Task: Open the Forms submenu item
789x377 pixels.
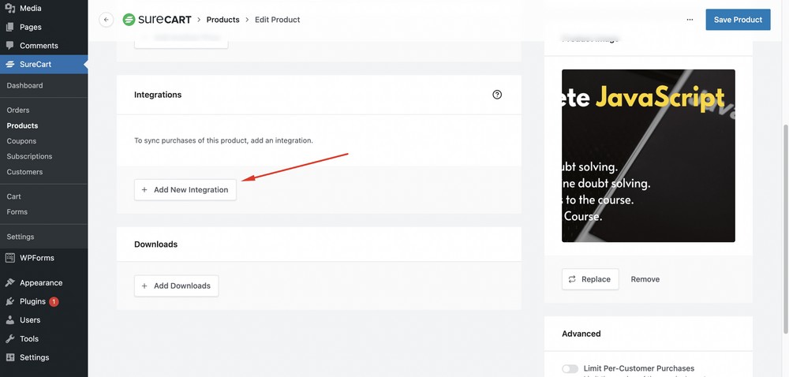Action: point(17,211)
